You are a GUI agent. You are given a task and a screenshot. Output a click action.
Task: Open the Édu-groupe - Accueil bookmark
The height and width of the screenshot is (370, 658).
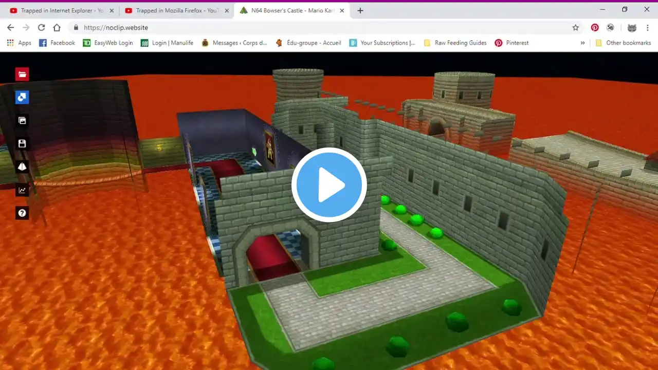[308, 43]
